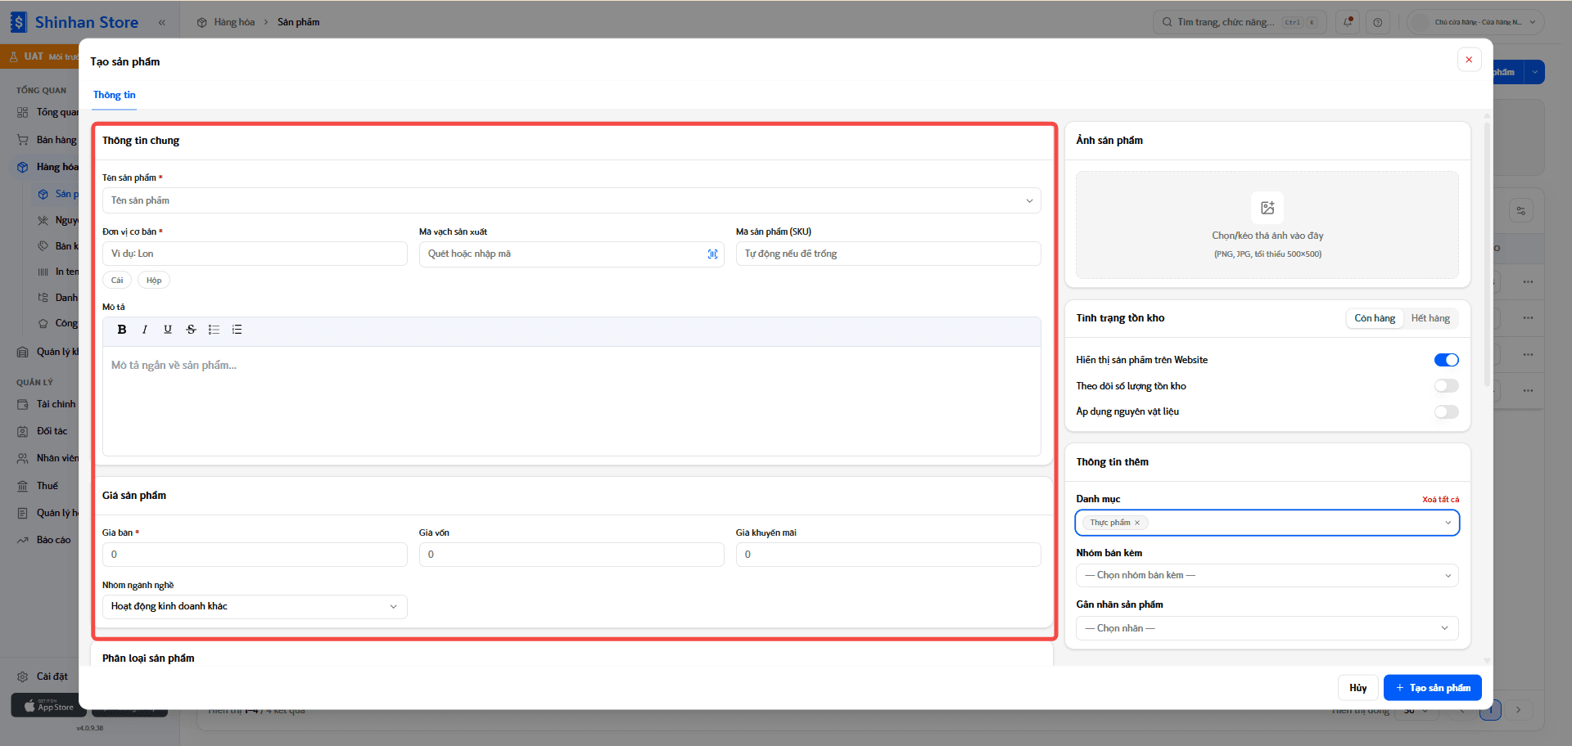Toggle bold formatting in description editor
This screenshot has width=1572, height=746.
122,330
